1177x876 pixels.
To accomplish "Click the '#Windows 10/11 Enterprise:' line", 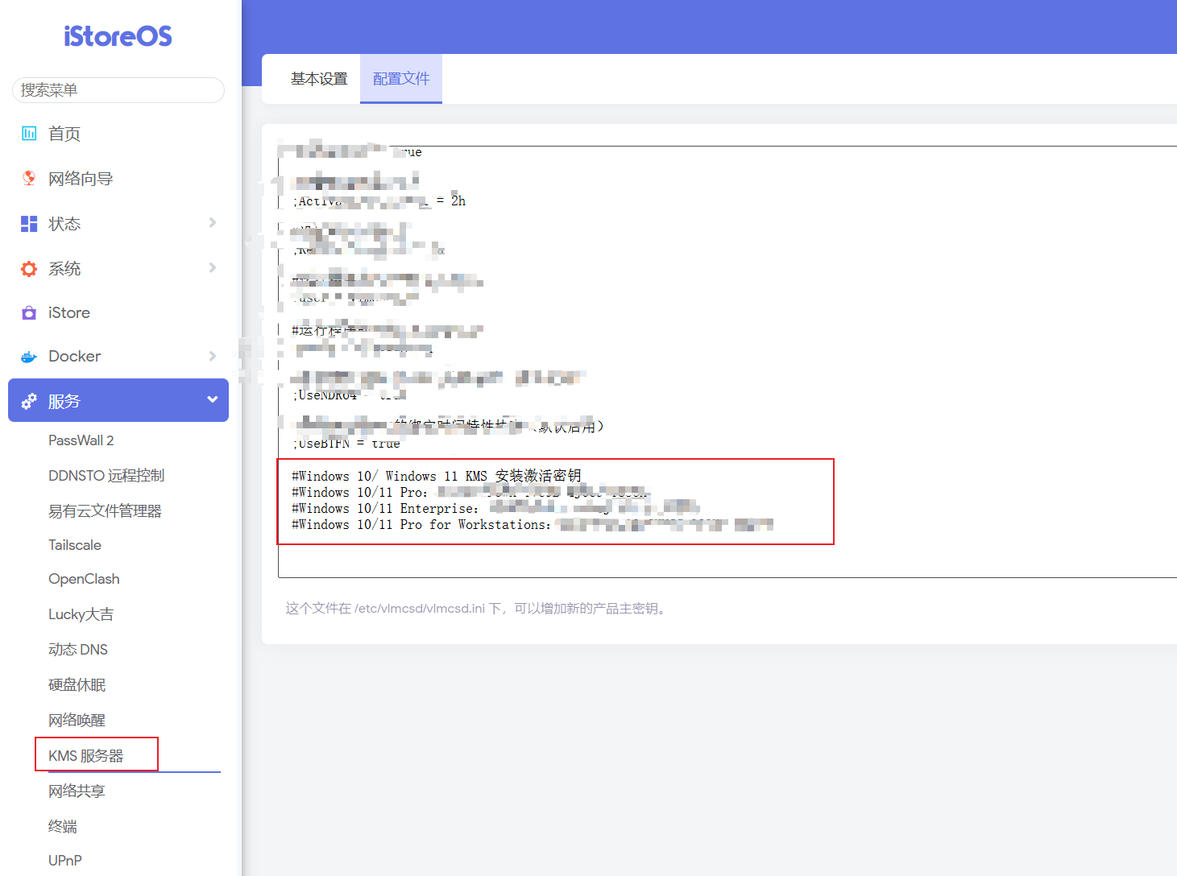I will [x=495, y=509].
